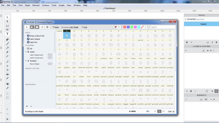Select the Rectangle tool
Viewport: 219px width, 123px height.
click(x=8, y=98)
